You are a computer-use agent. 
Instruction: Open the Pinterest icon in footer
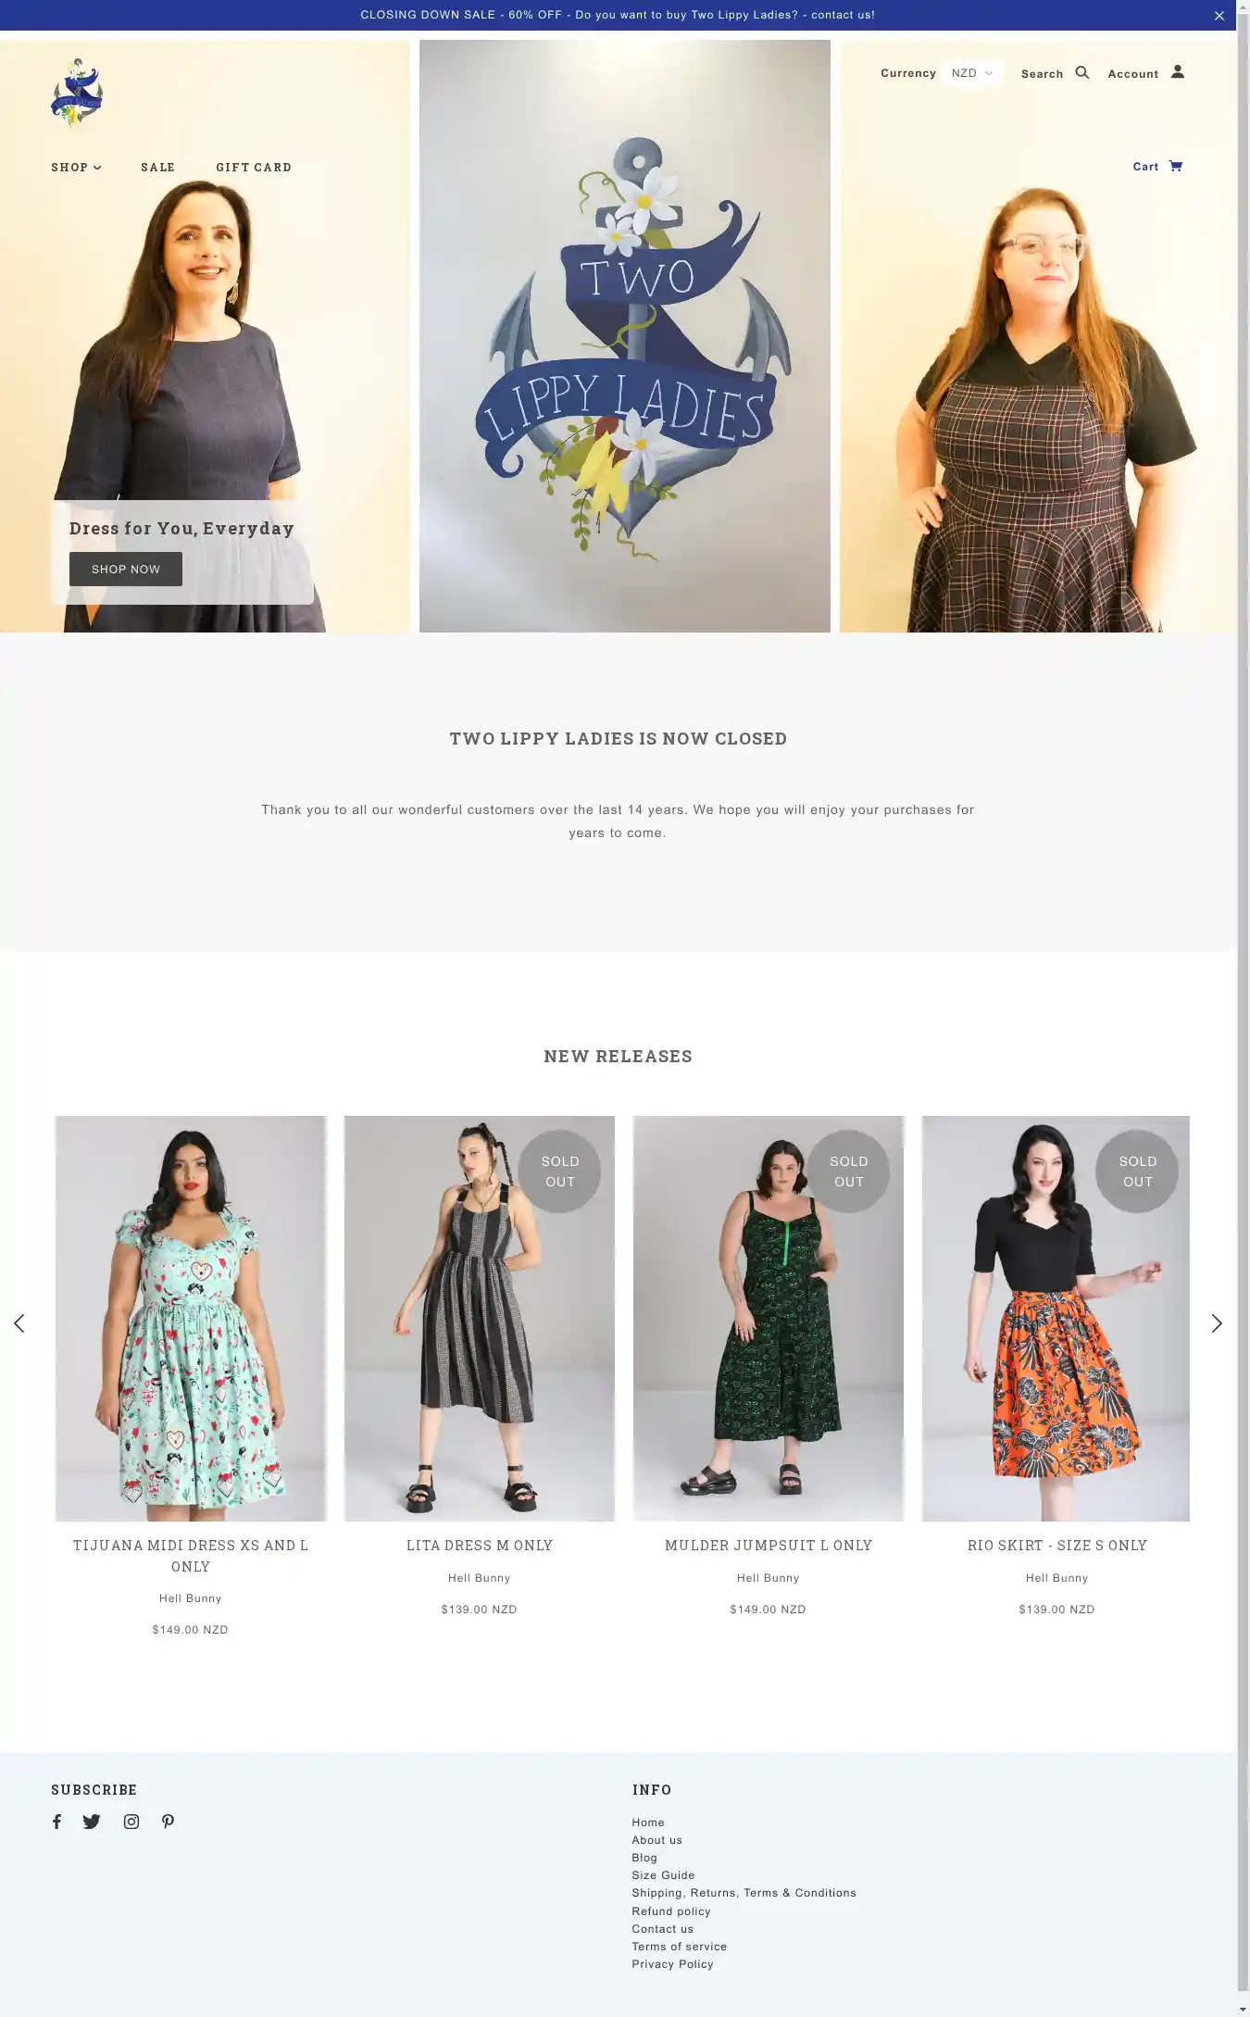click(x=168, y=1822)
